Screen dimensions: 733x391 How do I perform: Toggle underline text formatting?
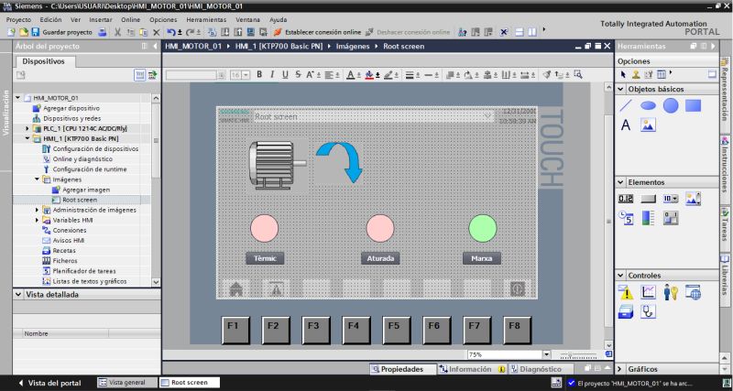pyautogui.click(x=285, y=74)
